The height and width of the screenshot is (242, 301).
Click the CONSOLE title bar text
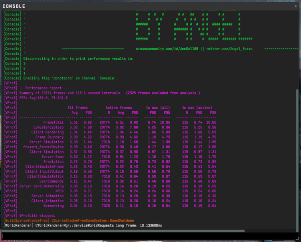[x=14, y=6]
